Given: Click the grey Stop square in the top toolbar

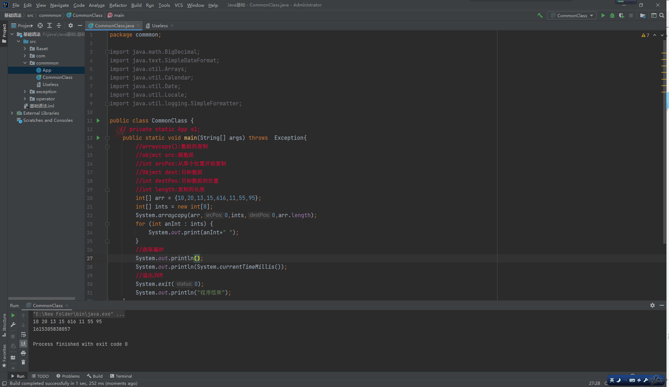Looking at the screenshot, I should click(x=631, y=15).
